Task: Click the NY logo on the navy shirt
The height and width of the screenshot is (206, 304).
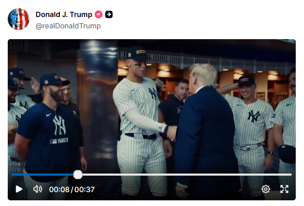Action: pos(60,125)
